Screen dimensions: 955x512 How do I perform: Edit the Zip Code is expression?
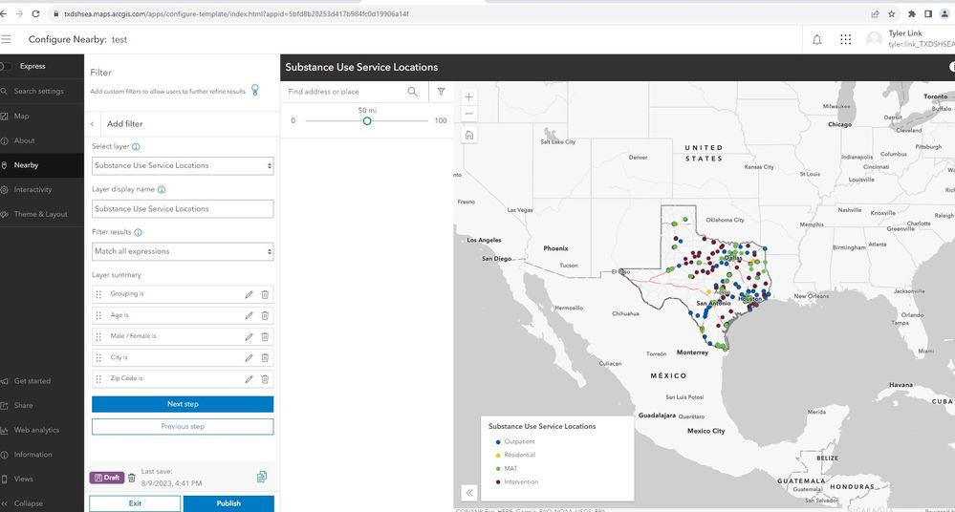249,379
